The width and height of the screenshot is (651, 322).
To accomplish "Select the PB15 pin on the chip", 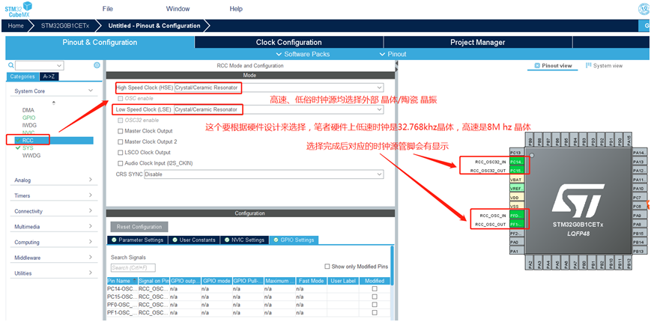I will coord(639,233).
